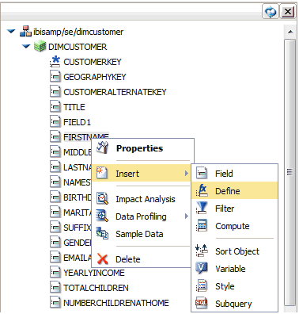Click the synonym icon beside ibisamp/se/dimcustomer
The image size is (299, 314).
(x=25, y=31)
